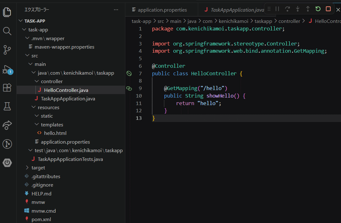Open the Extensions view

click(7, 88)
